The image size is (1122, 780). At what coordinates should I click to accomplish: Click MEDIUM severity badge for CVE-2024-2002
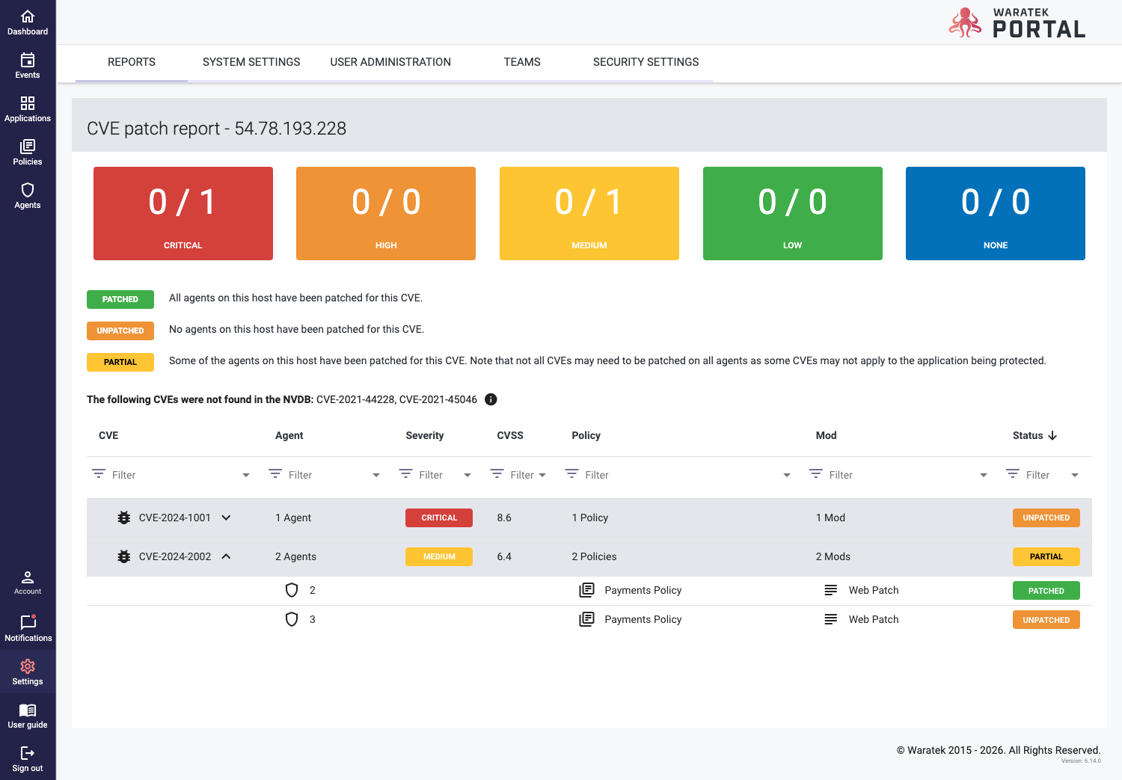tap(439, 556)
